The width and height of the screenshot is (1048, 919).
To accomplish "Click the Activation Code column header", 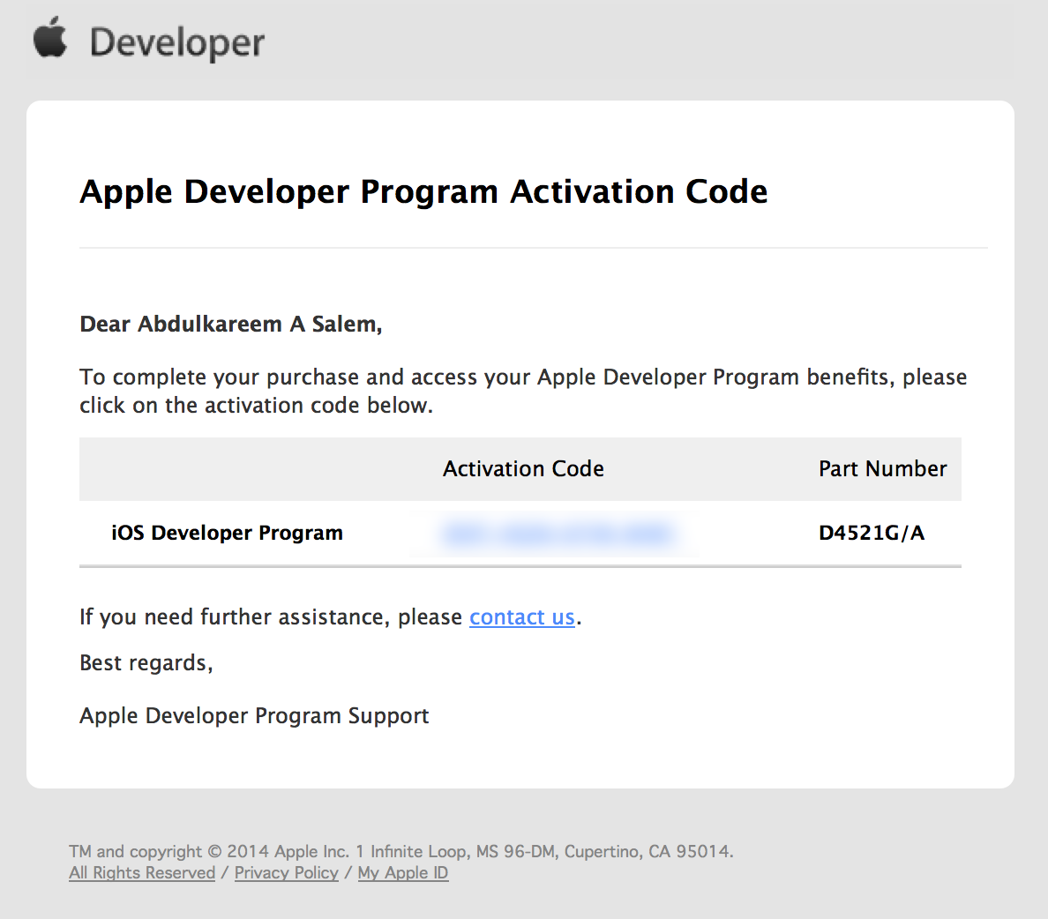I will [x=523, y=468].
